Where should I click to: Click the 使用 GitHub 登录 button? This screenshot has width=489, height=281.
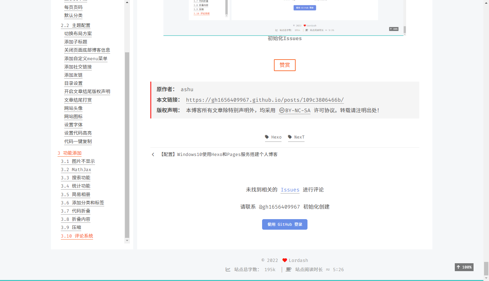point(284,224)
